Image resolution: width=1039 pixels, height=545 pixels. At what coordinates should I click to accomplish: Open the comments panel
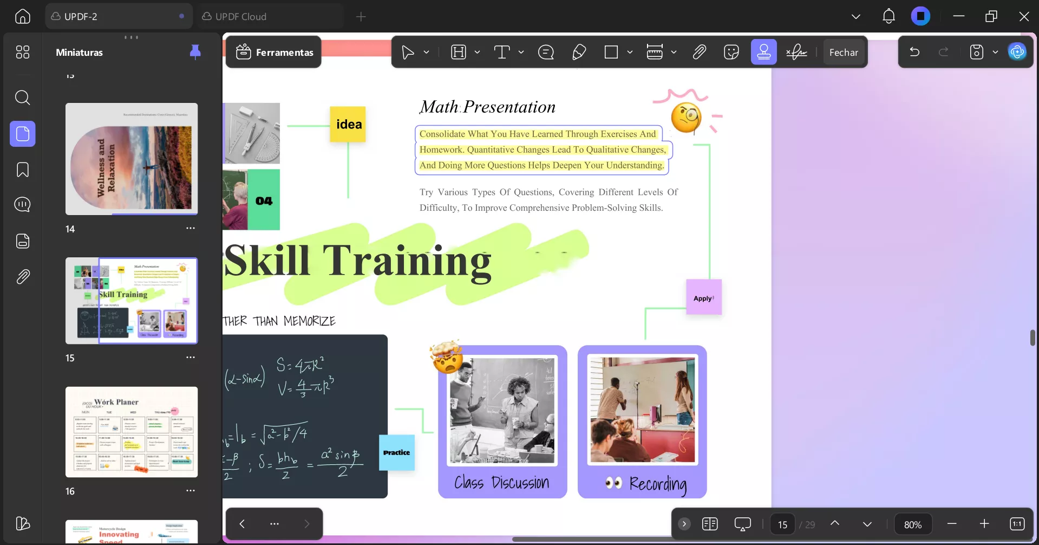23,205
